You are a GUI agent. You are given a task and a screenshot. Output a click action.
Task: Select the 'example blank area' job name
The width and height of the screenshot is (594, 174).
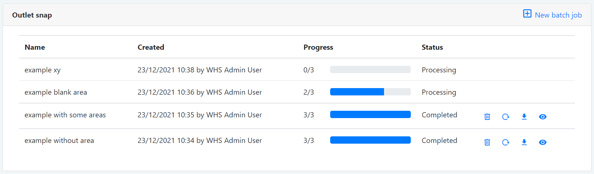pyautogui.click(x=56, y=92)
